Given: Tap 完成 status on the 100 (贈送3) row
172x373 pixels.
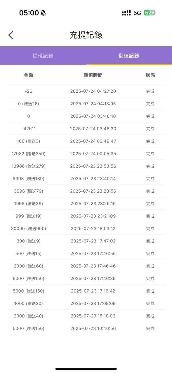Looking at the screenshot, I should (150, 141).
